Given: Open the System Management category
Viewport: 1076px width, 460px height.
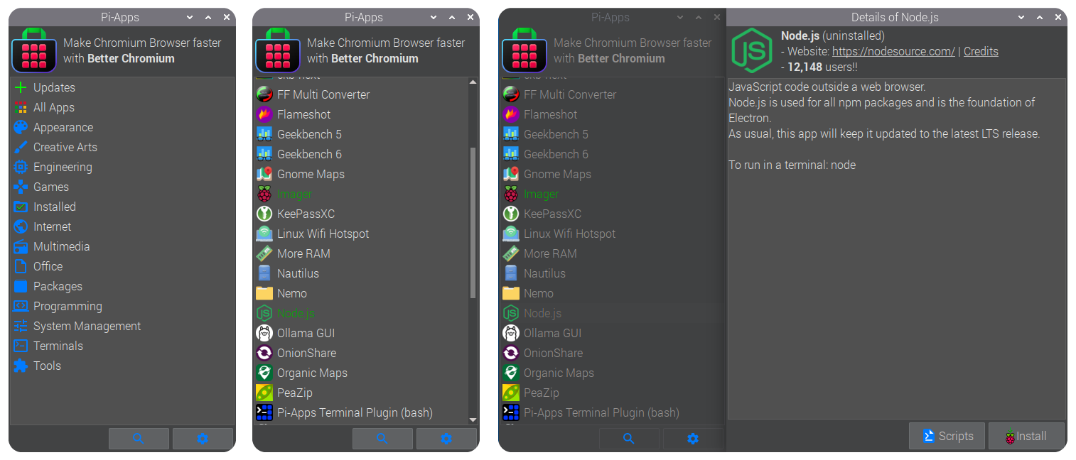Looking at the screenshot, I should coord(122,326).
